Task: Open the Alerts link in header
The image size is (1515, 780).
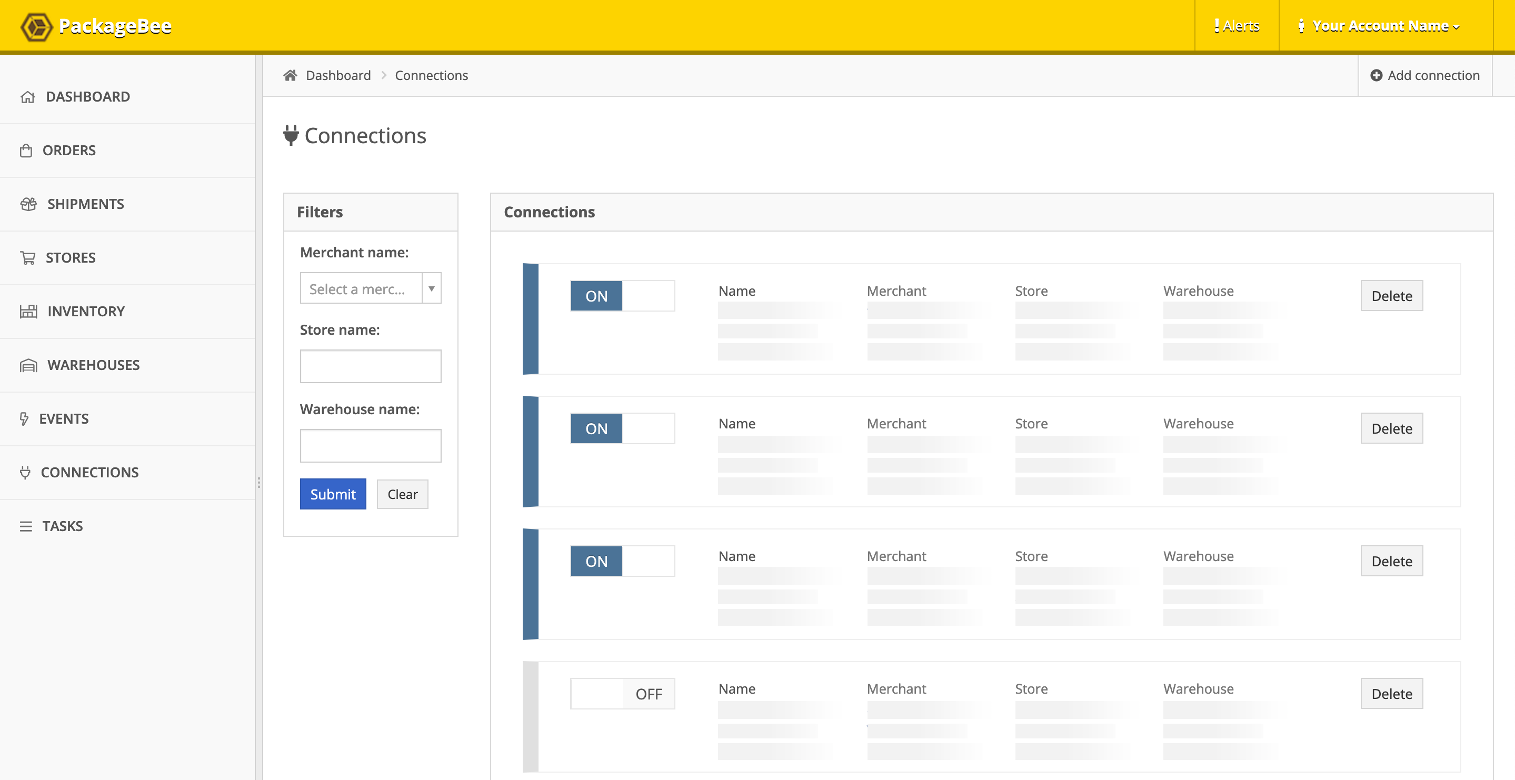Action: tap(1237, 26)
